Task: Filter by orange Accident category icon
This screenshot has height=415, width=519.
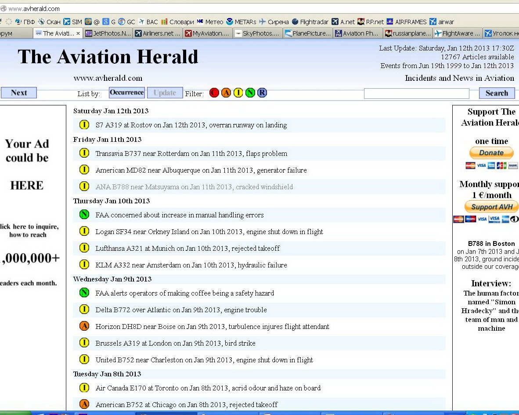Action: (x=226, y=93)
